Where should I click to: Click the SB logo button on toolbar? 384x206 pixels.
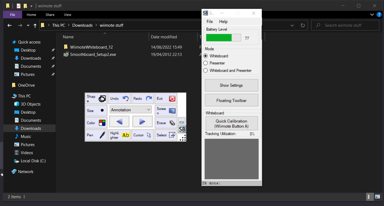tap(182, 129)
